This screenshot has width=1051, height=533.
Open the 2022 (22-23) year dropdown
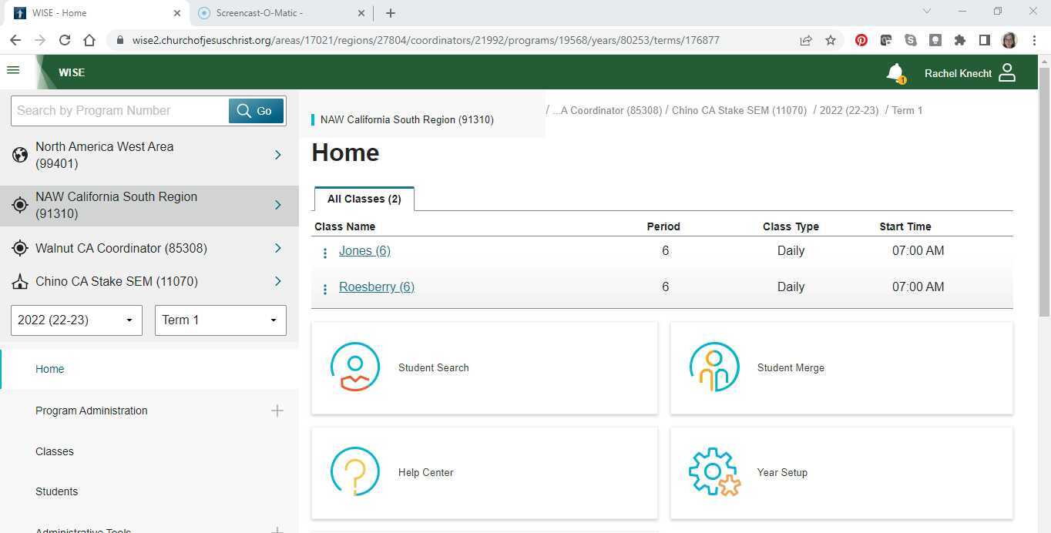coord(76,320)
